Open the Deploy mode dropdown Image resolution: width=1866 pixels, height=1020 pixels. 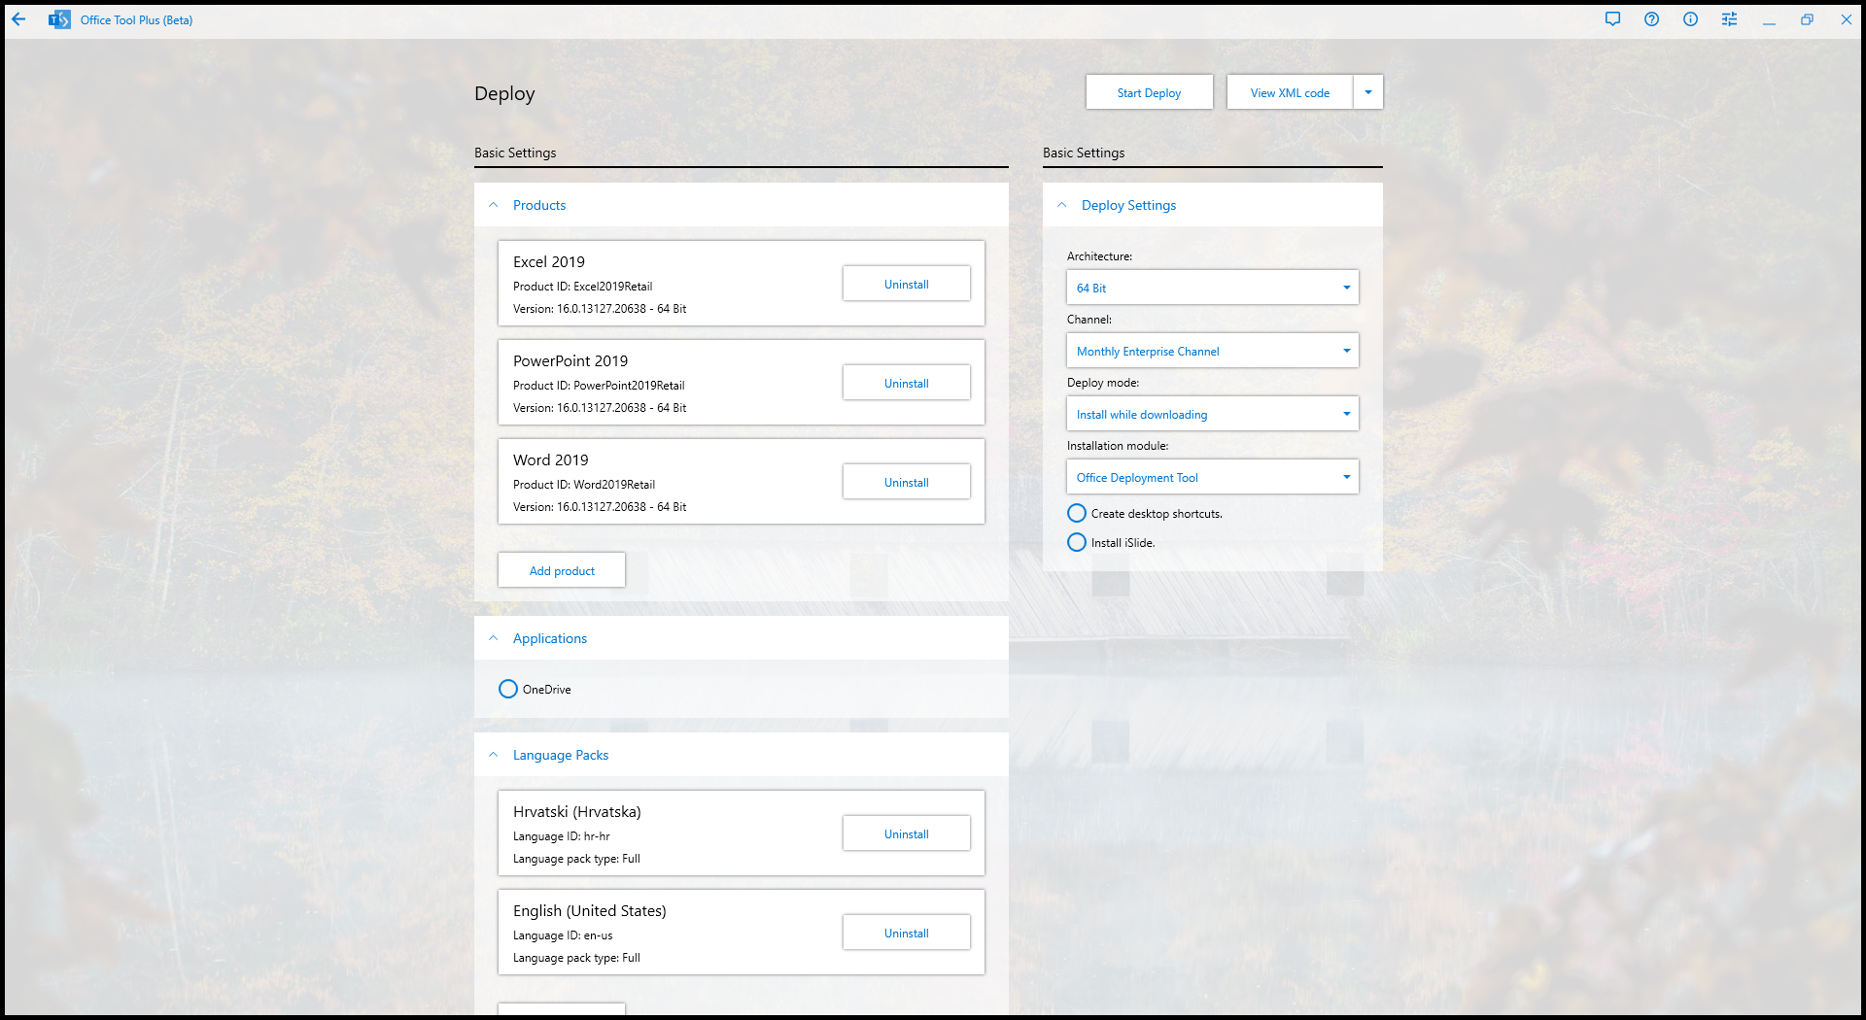pos(1212,414)
